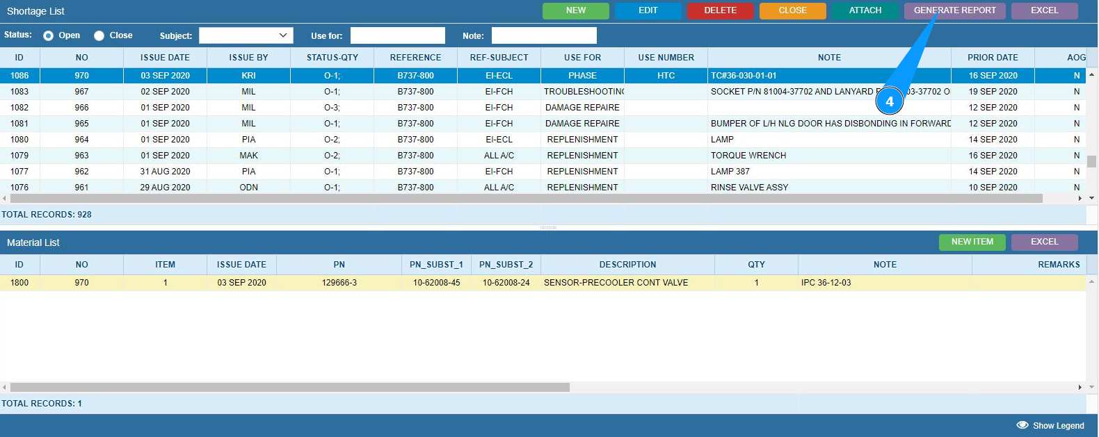This screenshot has height=437, width=1099.
Task: Click RINSE VALVE ASSY note cell
Action: pos(829,188)
